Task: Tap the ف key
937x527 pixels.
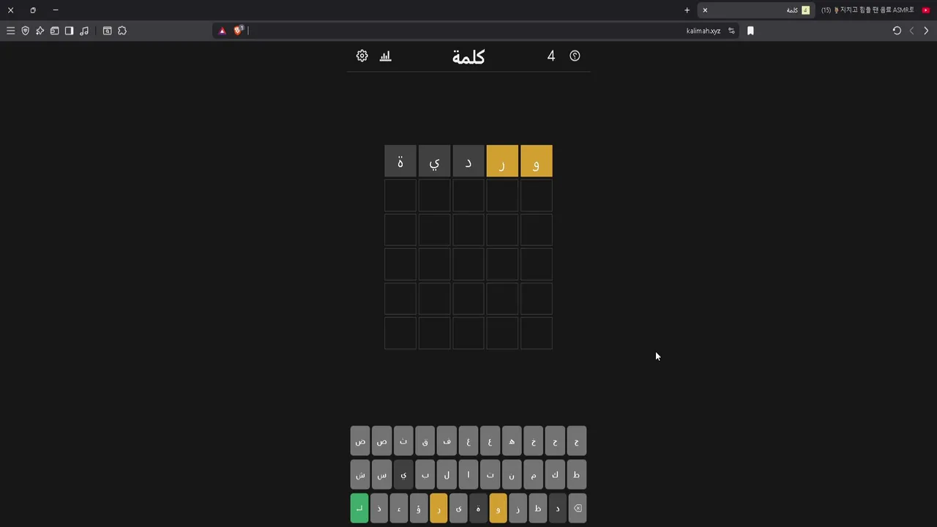Action: pyautogui.click(x=447, y=441)
